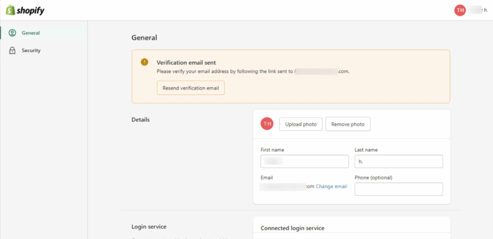This screenshot has width=493, height=239.
Task: Click the Shopify bag logo icon
Action: pyautogui.click(x=10, y=10)
